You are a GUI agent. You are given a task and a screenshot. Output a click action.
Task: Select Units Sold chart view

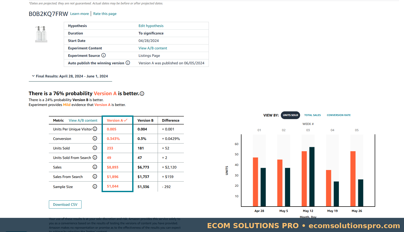coord(290,115)
